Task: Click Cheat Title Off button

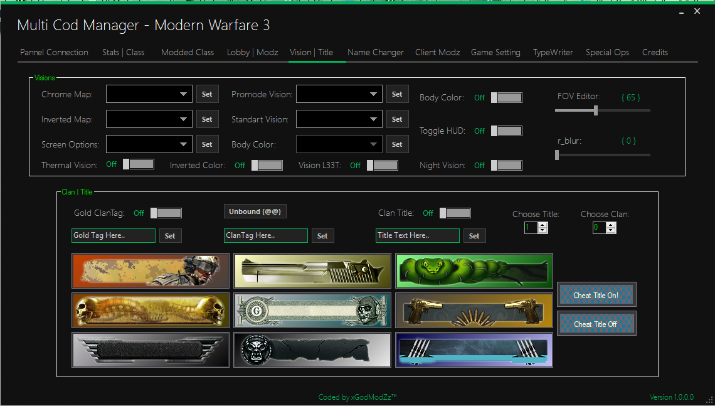Action: pos(596,324)
